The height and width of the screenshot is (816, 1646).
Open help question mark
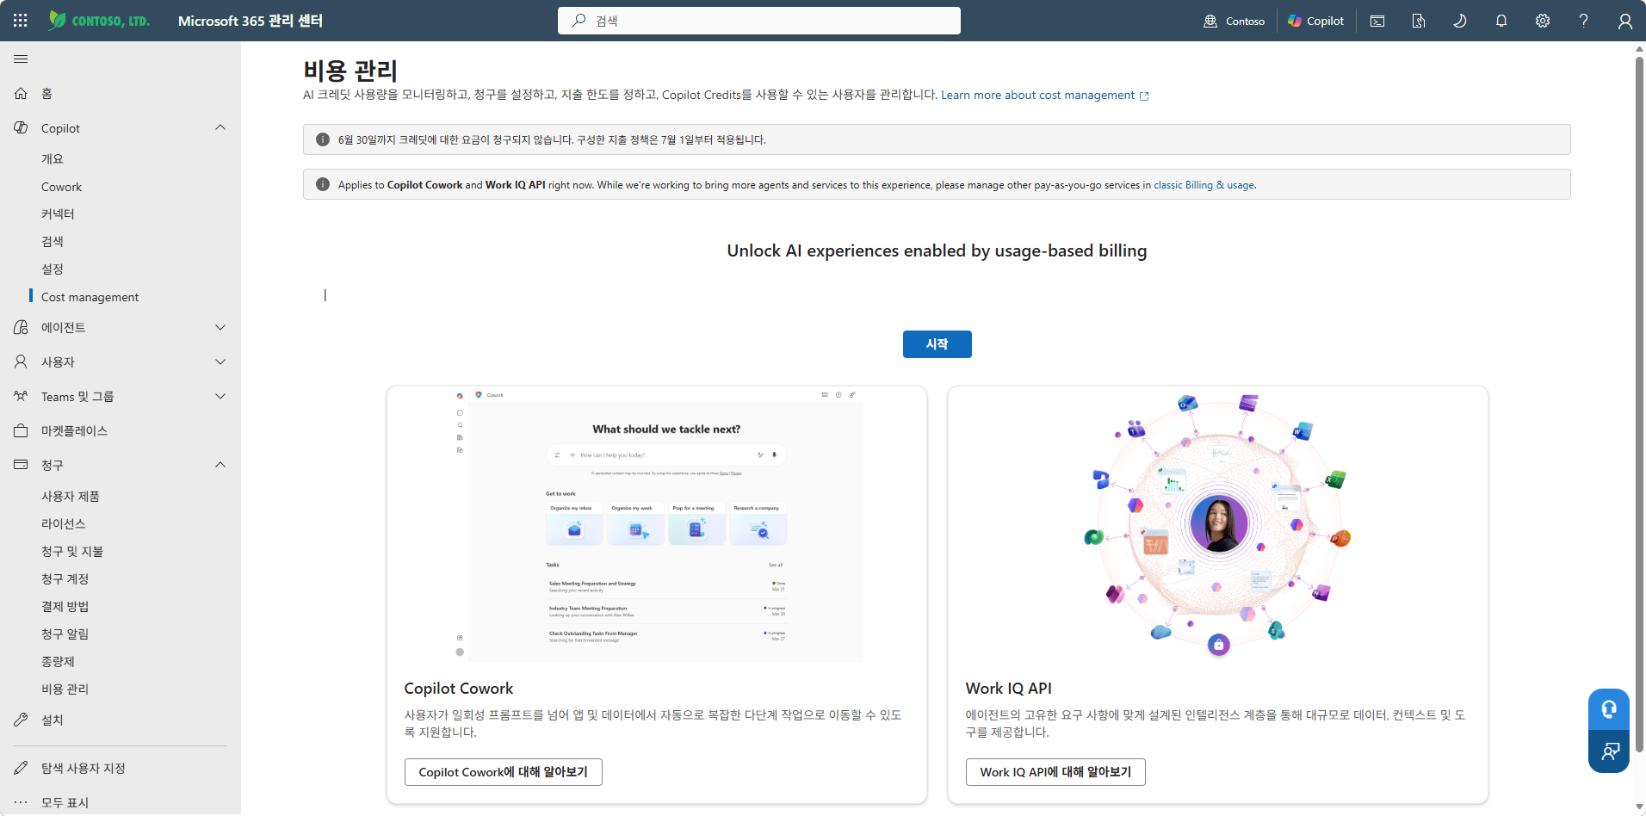point(1584,21)
